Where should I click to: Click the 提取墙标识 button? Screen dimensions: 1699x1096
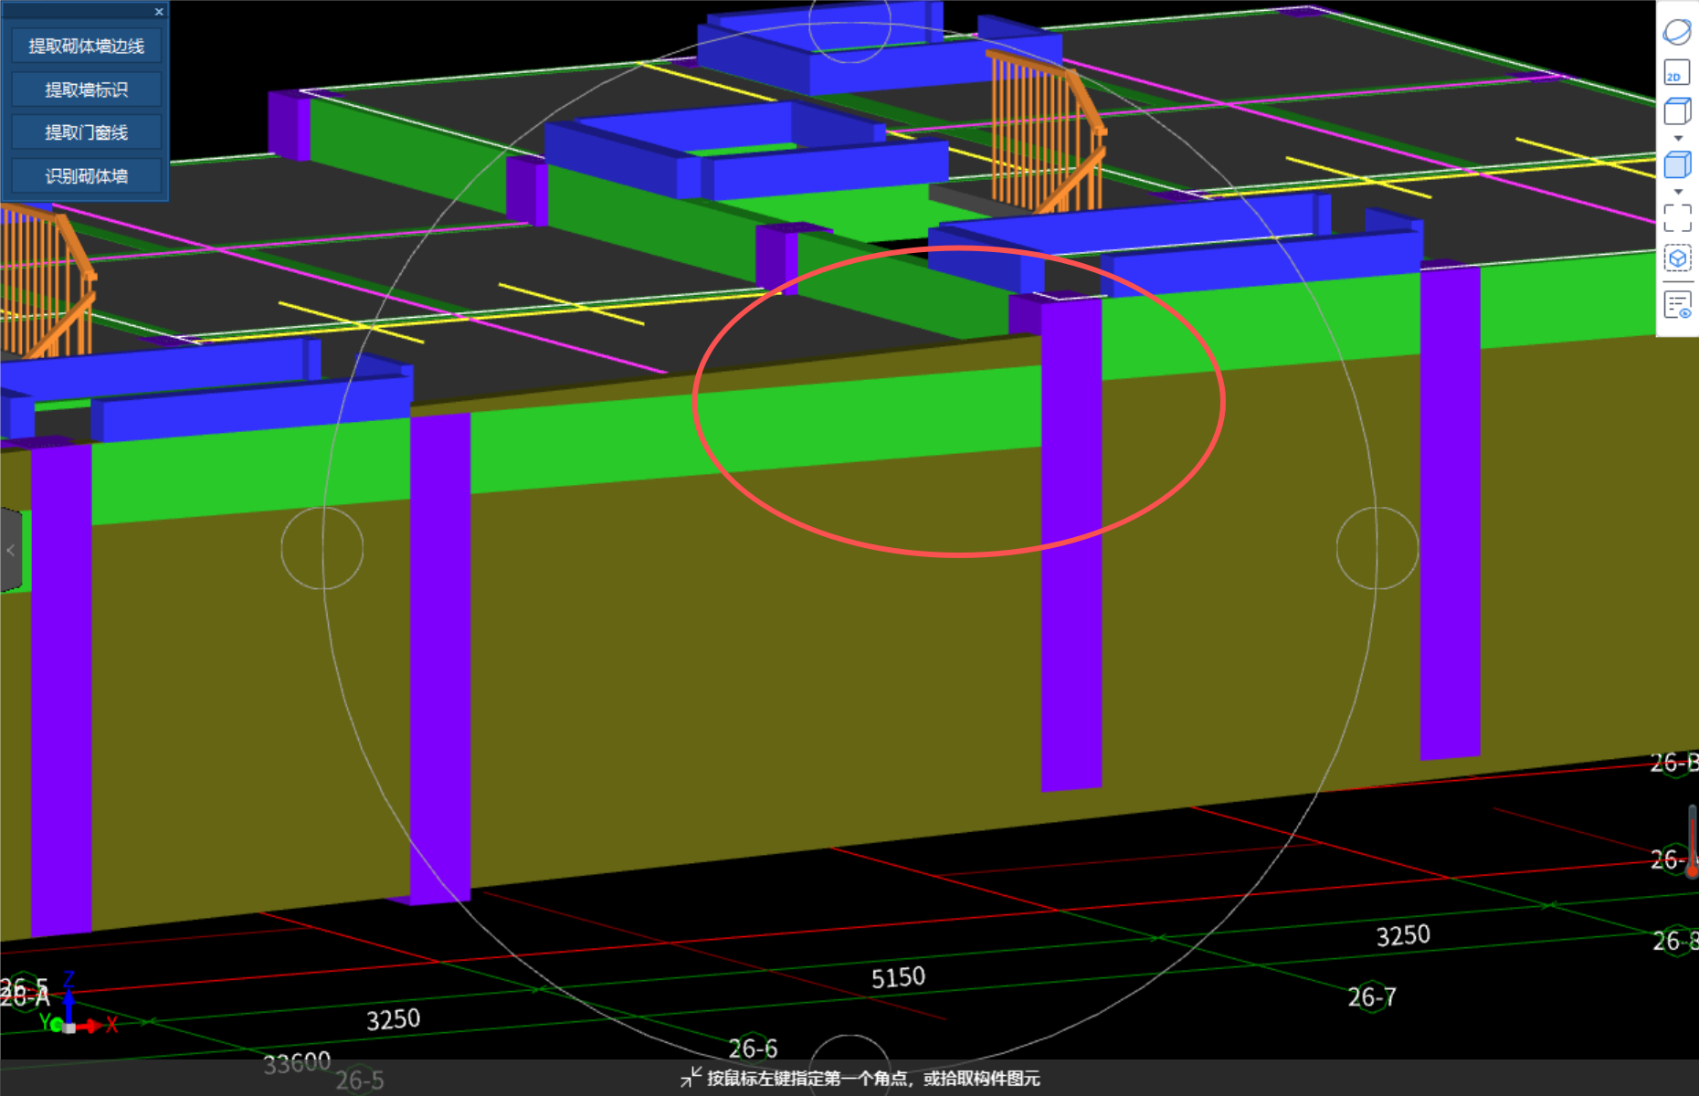pyautogui.click(x=87, y=90)
